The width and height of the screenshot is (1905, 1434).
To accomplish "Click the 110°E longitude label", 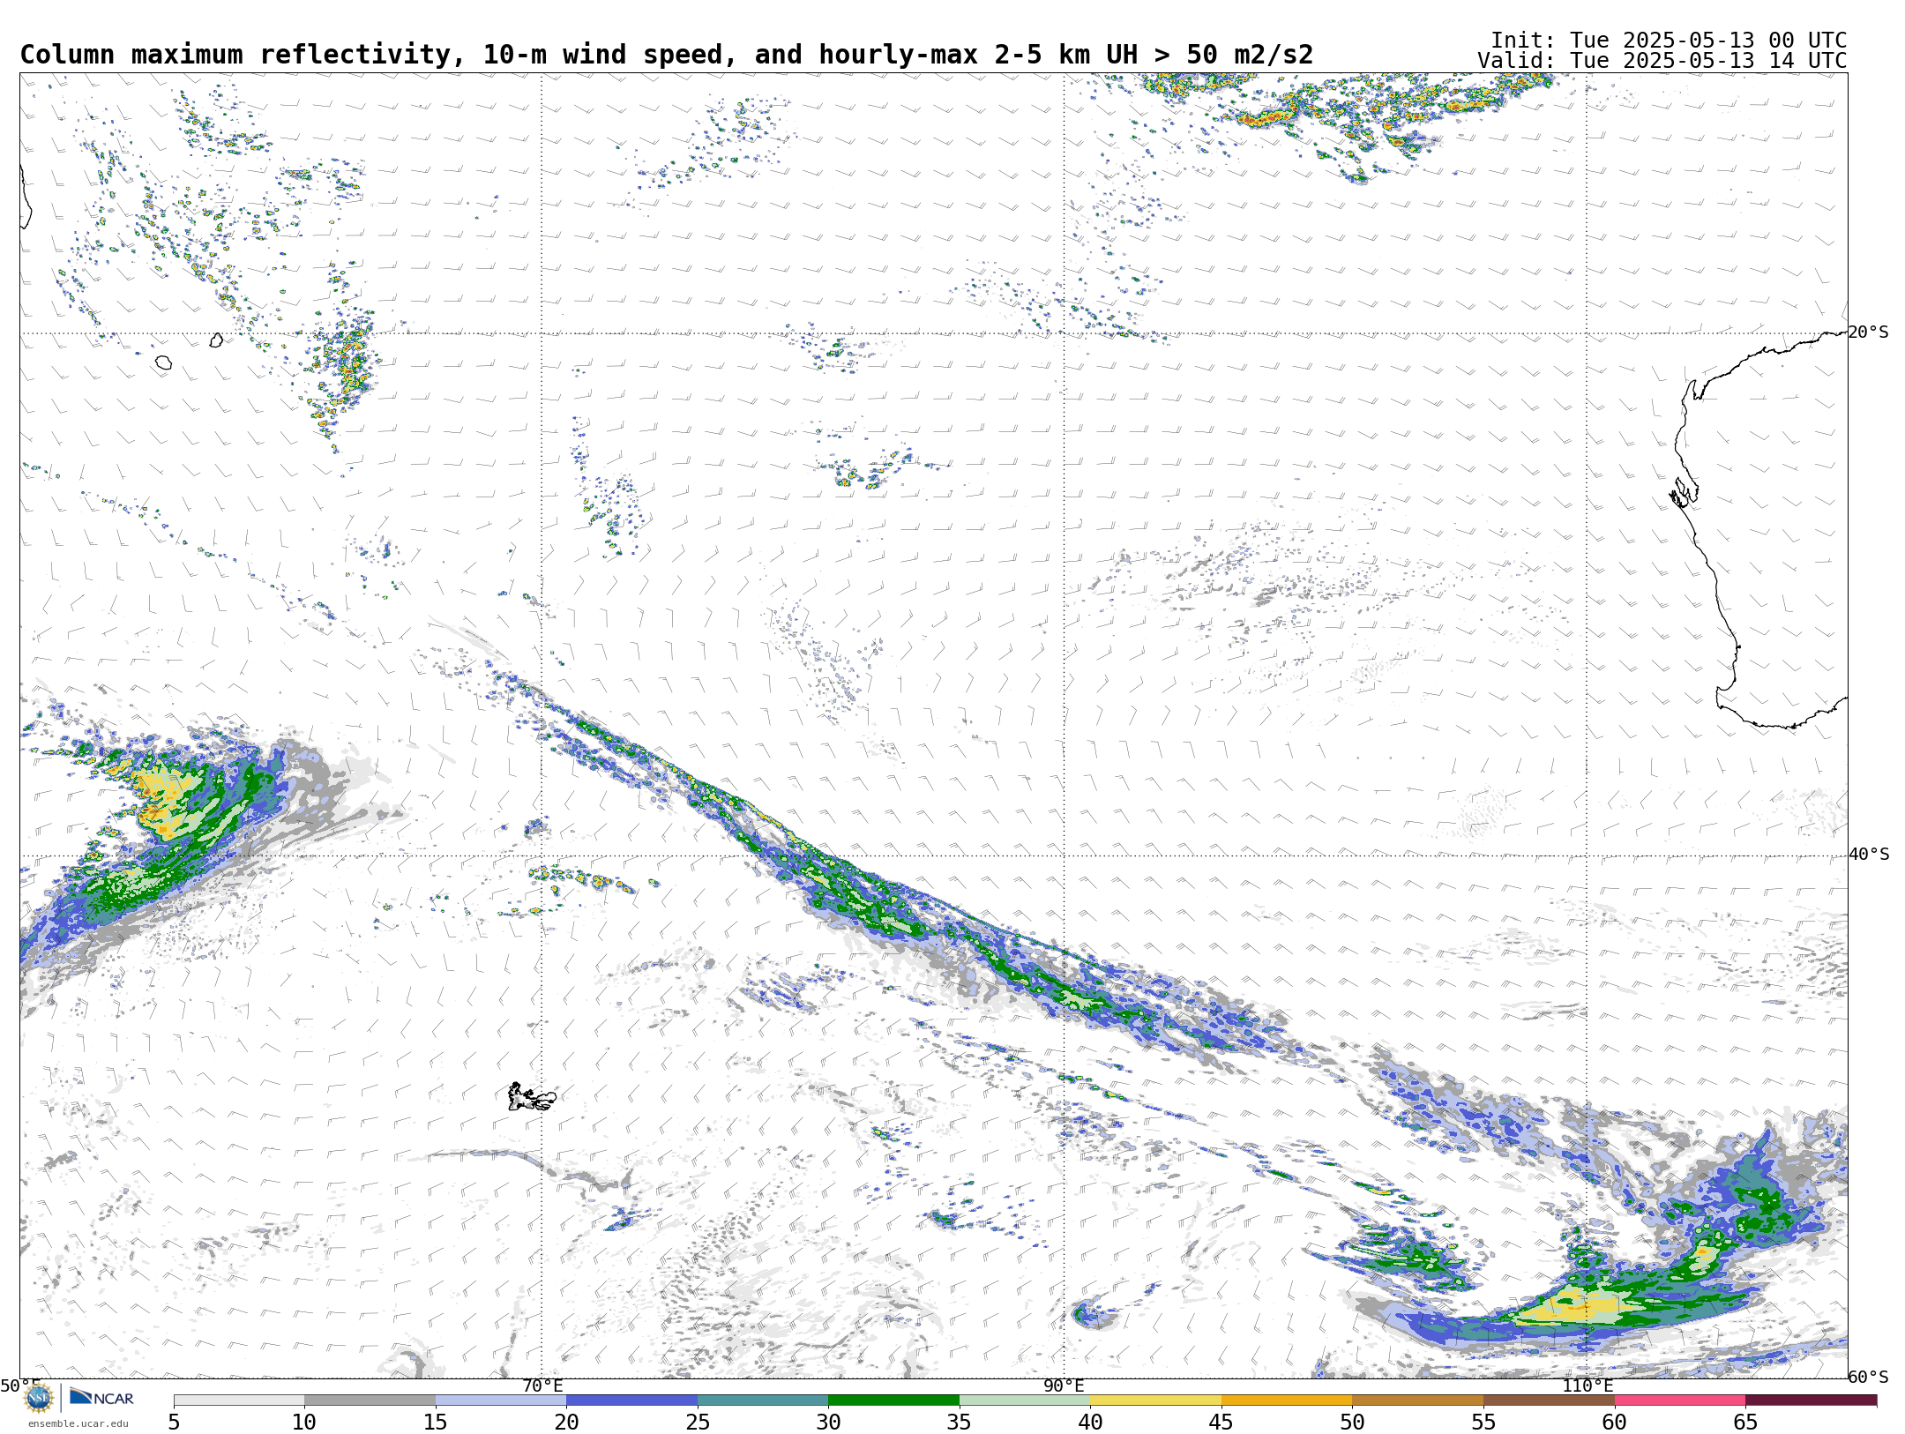I will click(1587, 1386).
